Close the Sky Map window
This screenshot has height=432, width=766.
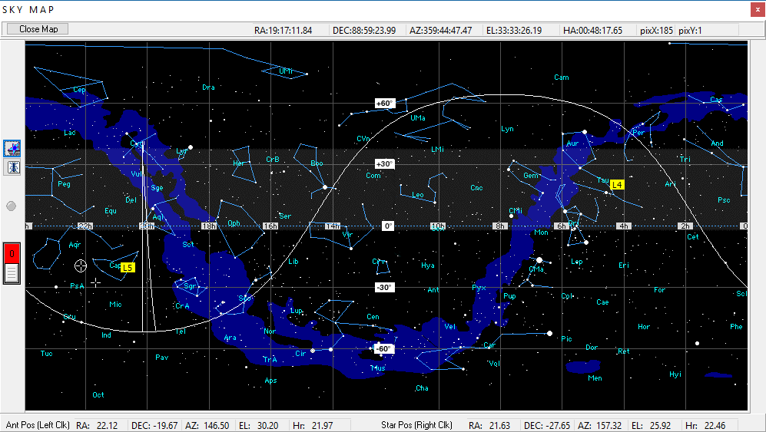point(753,9)
